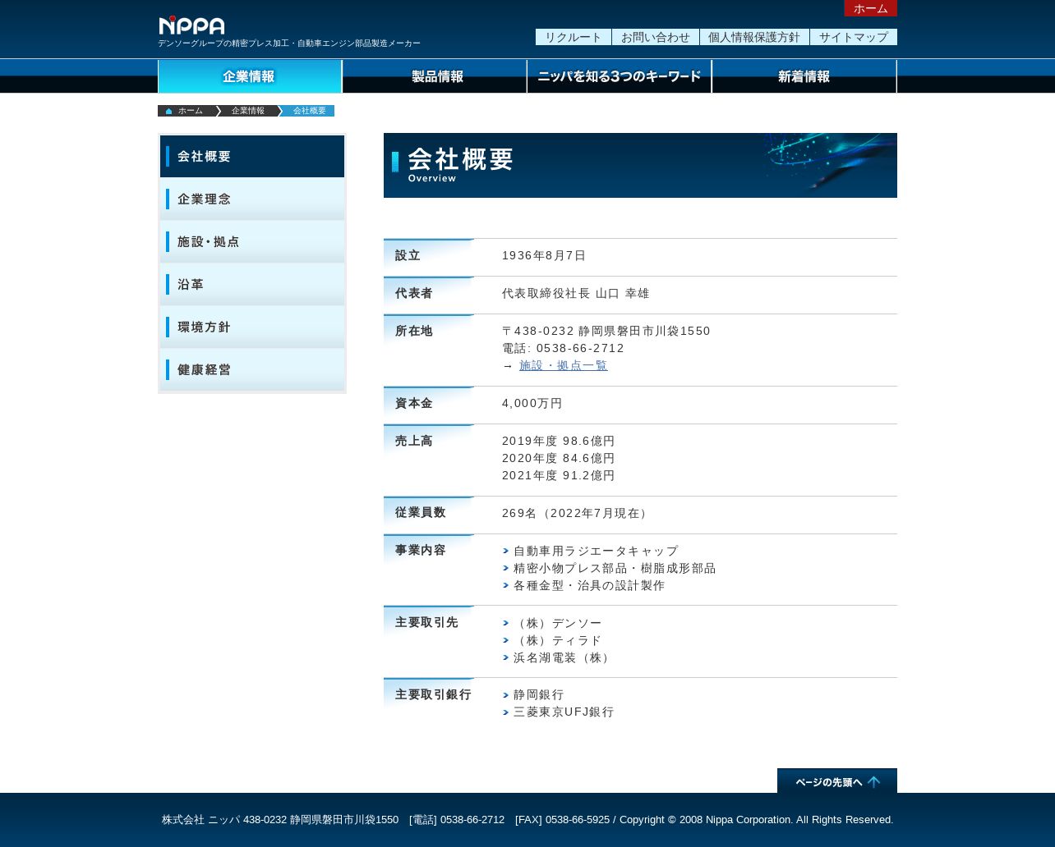The image size is (1055, 847).
Task: Click 代表取締役社長 山口 幸雄 text
Action: coord(576,293)
